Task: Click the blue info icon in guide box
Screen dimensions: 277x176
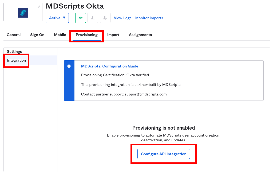Action: coord(69,66)
